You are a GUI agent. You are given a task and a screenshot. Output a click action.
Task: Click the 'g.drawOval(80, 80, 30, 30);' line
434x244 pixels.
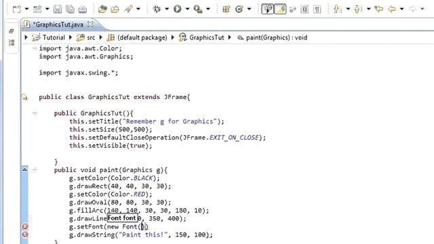[120, 202]
